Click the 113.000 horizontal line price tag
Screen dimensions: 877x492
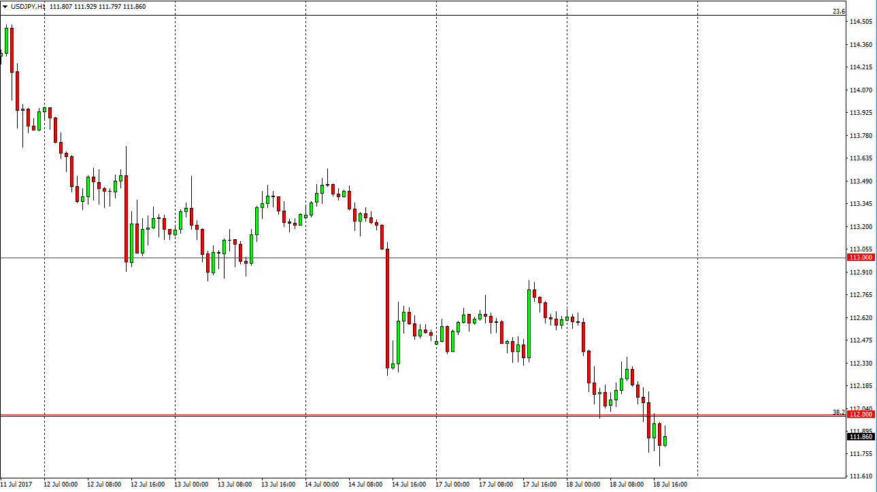861,258
